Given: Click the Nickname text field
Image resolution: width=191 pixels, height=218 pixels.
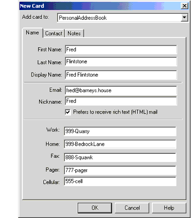Looking at the screenshot, I should pos(121,101).
